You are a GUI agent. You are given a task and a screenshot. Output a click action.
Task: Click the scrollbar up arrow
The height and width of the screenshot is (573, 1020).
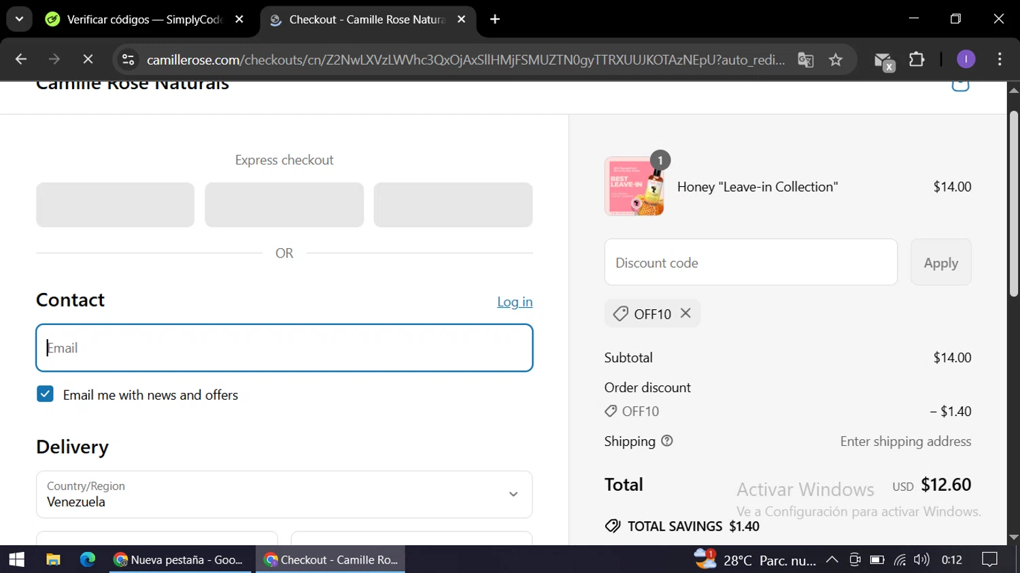pyautogui.click(x=1014, y=89)
